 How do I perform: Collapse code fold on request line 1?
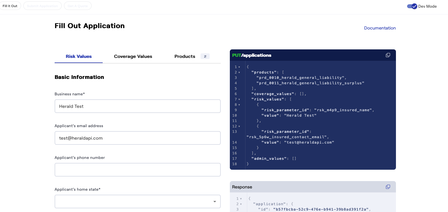point(239,67)
